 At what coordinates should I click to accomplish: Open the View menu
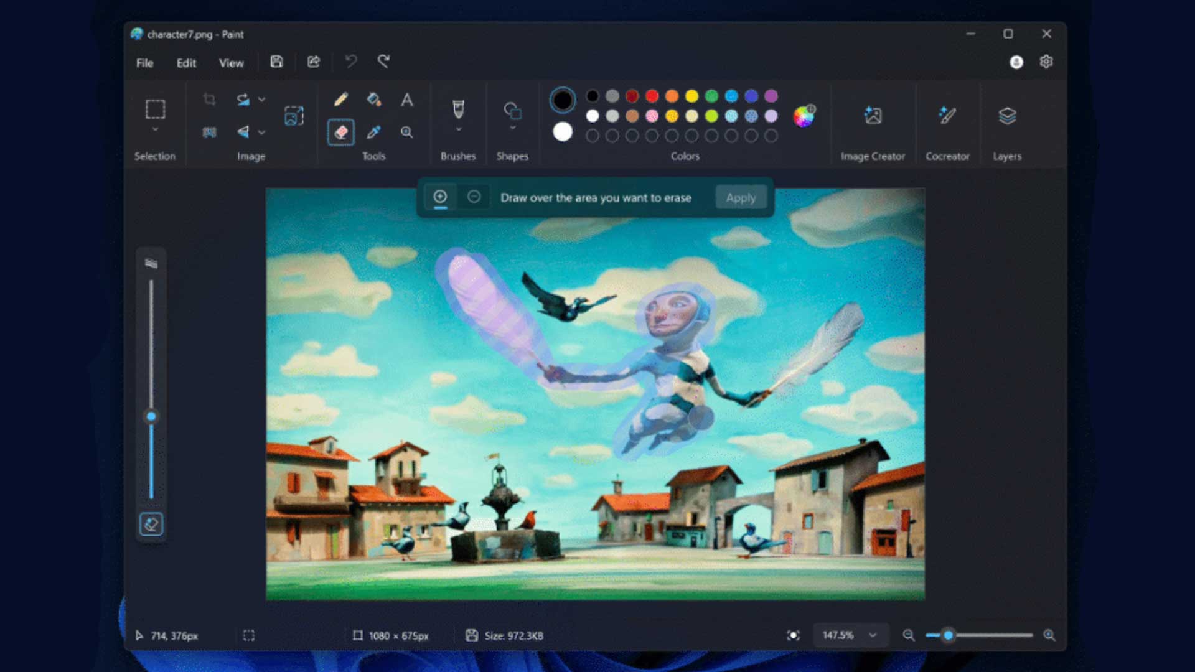tap(231, 63)
